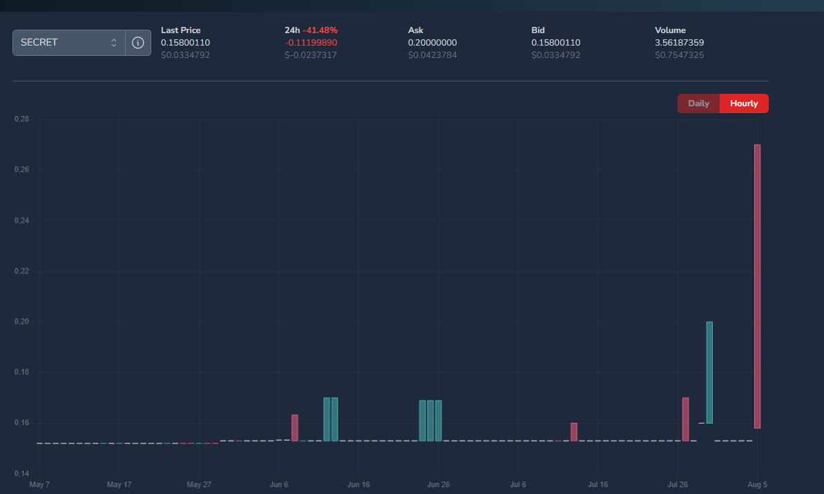Click the red candle after Jun 6
824x494 pixels.
(x=295, y=428)
